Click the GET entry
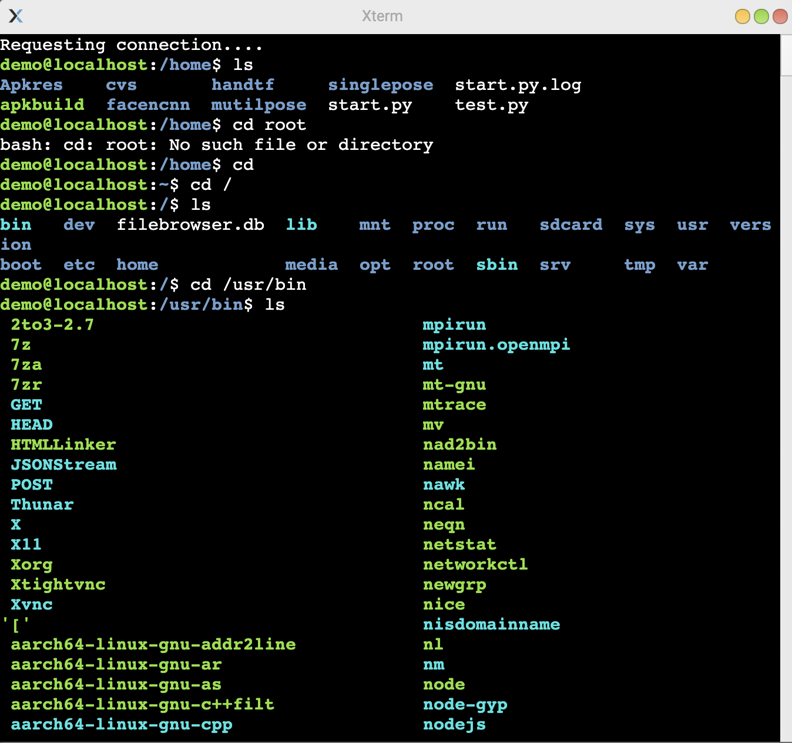This screenshot has width=792, height=743. [26, 404]
